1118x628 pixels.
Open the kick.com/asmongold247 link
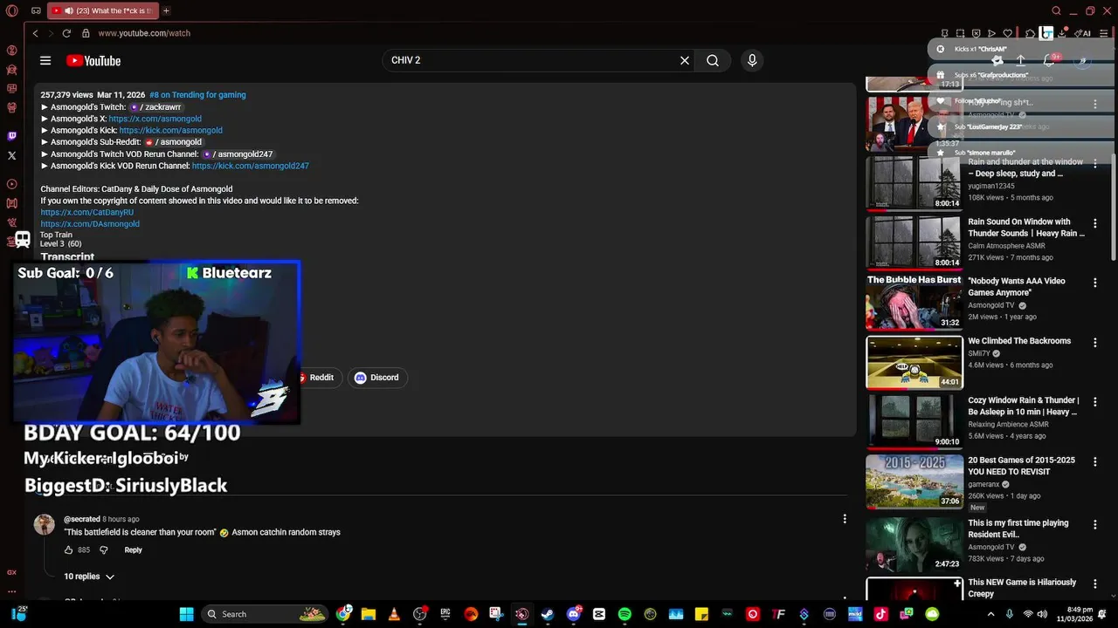(x=251, y=166)
